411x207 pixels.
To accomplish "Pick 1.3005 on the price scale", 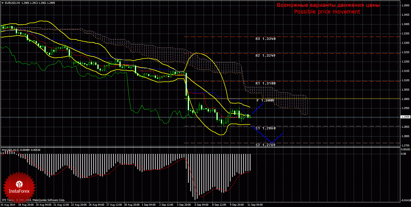I will coord(406,99).
